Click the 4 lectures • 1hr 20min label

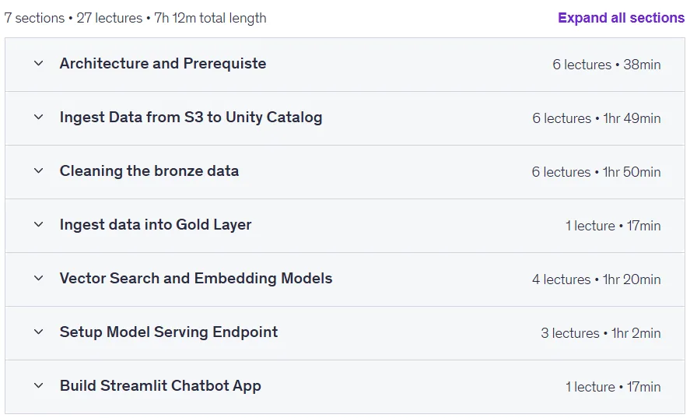pos(597,279)
